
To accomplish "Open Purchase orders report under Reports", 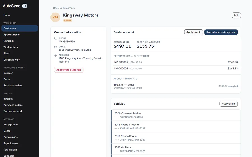I will [x=20, y=105].
